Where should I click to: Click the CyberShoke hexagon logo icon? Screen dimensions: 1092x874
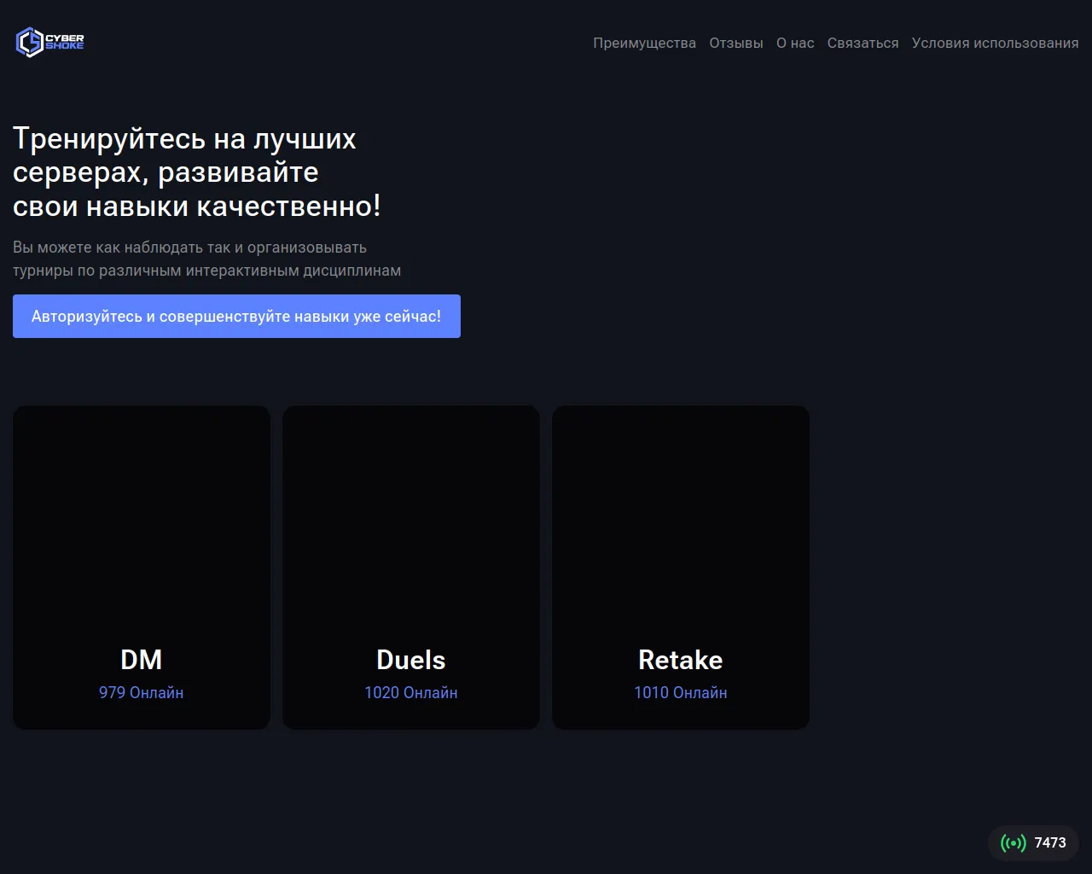[x=29, y=42]
